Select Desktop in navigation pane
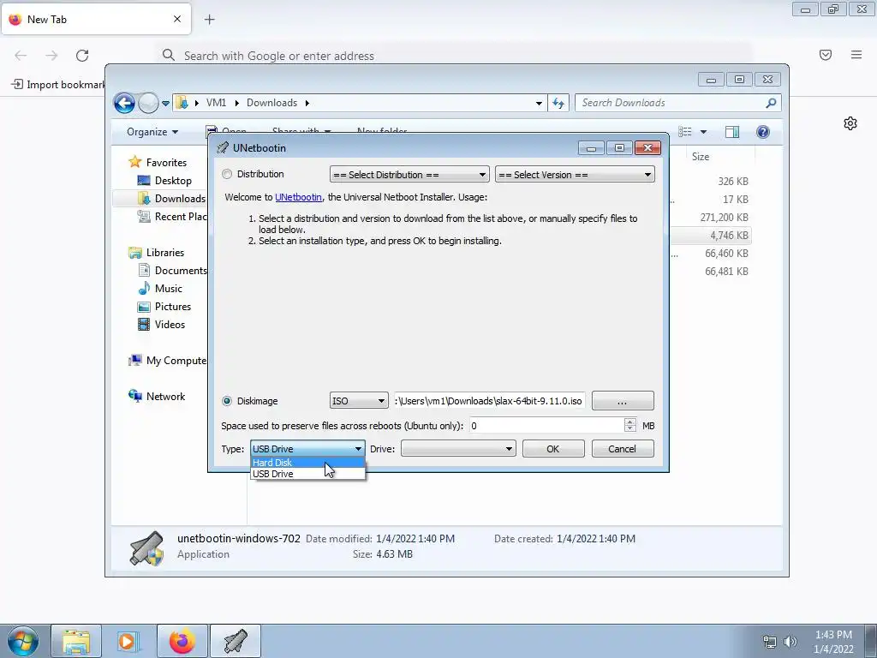 click(173, 181)
